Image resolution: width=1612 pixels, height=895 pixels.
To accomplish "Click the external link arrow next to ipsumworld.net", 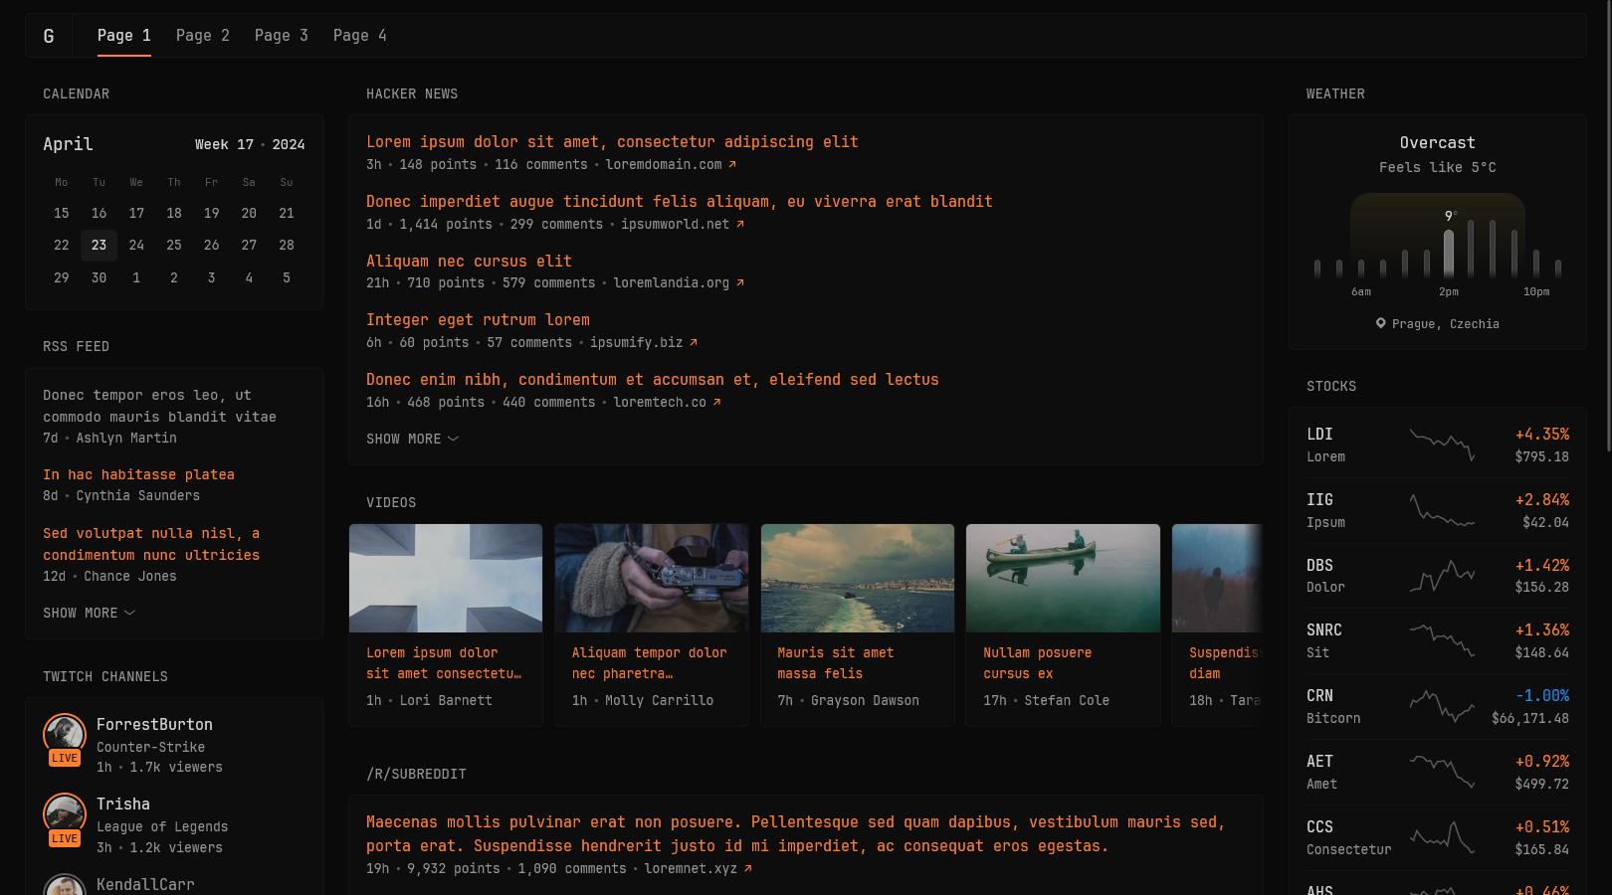I will (x=739, y=225).
